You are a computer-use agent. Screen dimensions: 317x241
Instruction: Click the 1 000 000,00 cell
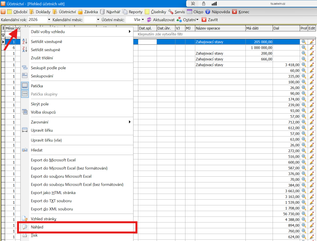coord(259,48)
